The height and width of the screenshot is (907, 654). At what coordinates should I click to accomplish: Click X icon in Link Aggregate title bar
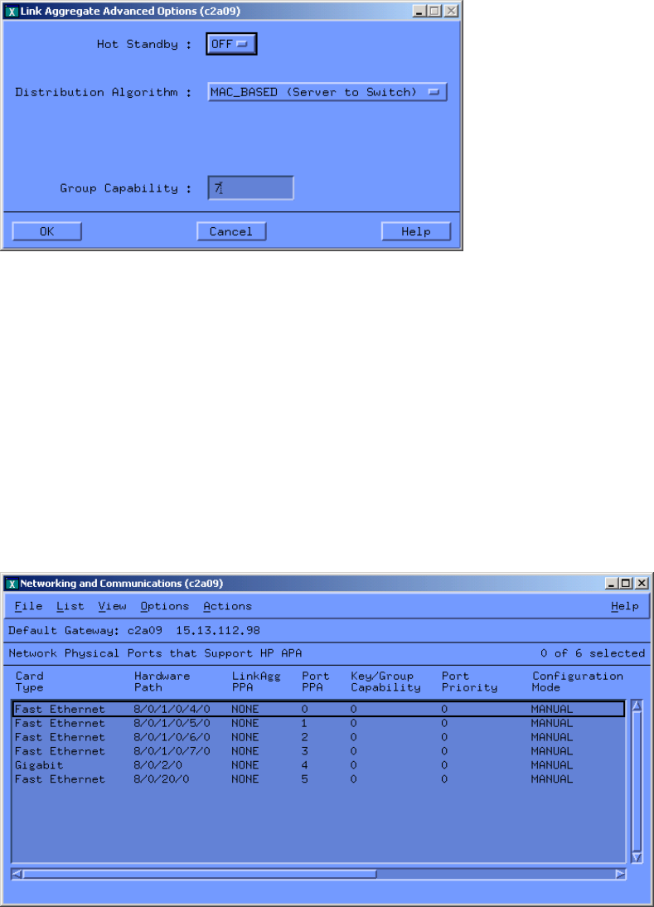pyautogui.click(x=12, y=11)
